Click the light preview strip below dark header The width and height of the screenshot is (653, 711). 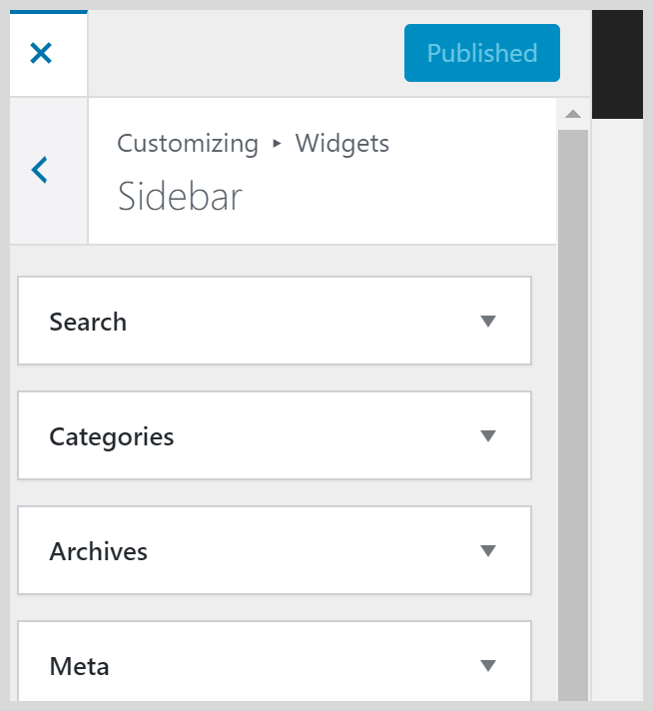pyautogui.click(x=617, y=399)
